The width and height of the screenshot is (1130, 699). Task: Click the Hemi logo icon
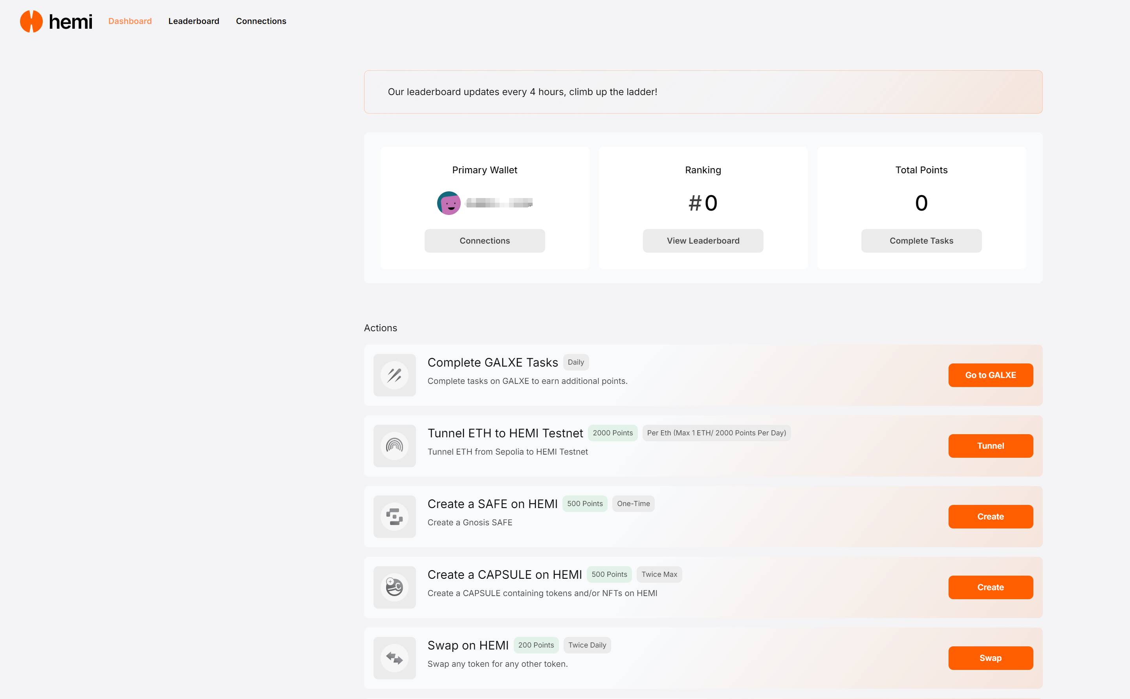31,21
